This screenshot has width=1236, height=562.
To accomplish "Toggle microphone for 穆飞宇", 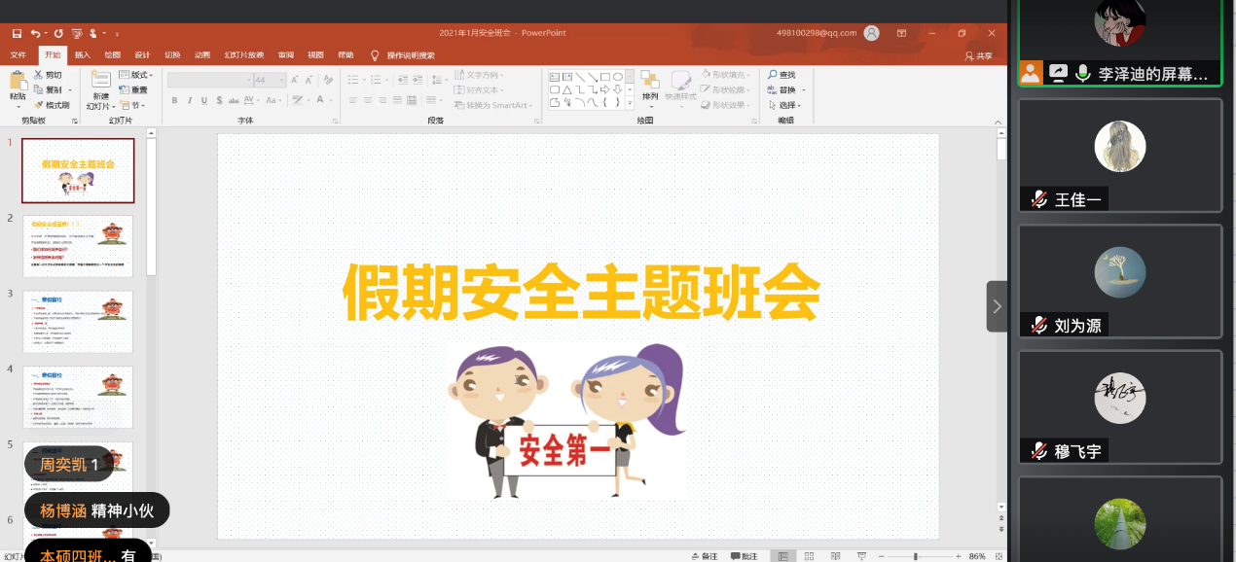I will (1039, 450).
